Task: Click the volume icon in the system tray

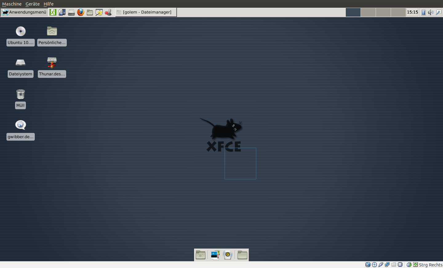Action: pyautogui.click(x=431, y=12)
